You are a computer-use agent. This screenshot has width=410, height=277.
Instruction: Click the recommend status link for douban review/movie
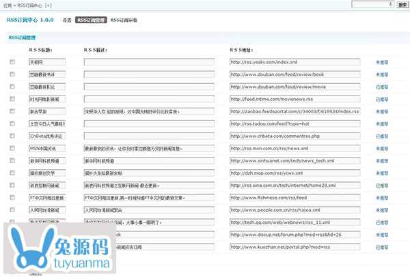click(382, 87)
